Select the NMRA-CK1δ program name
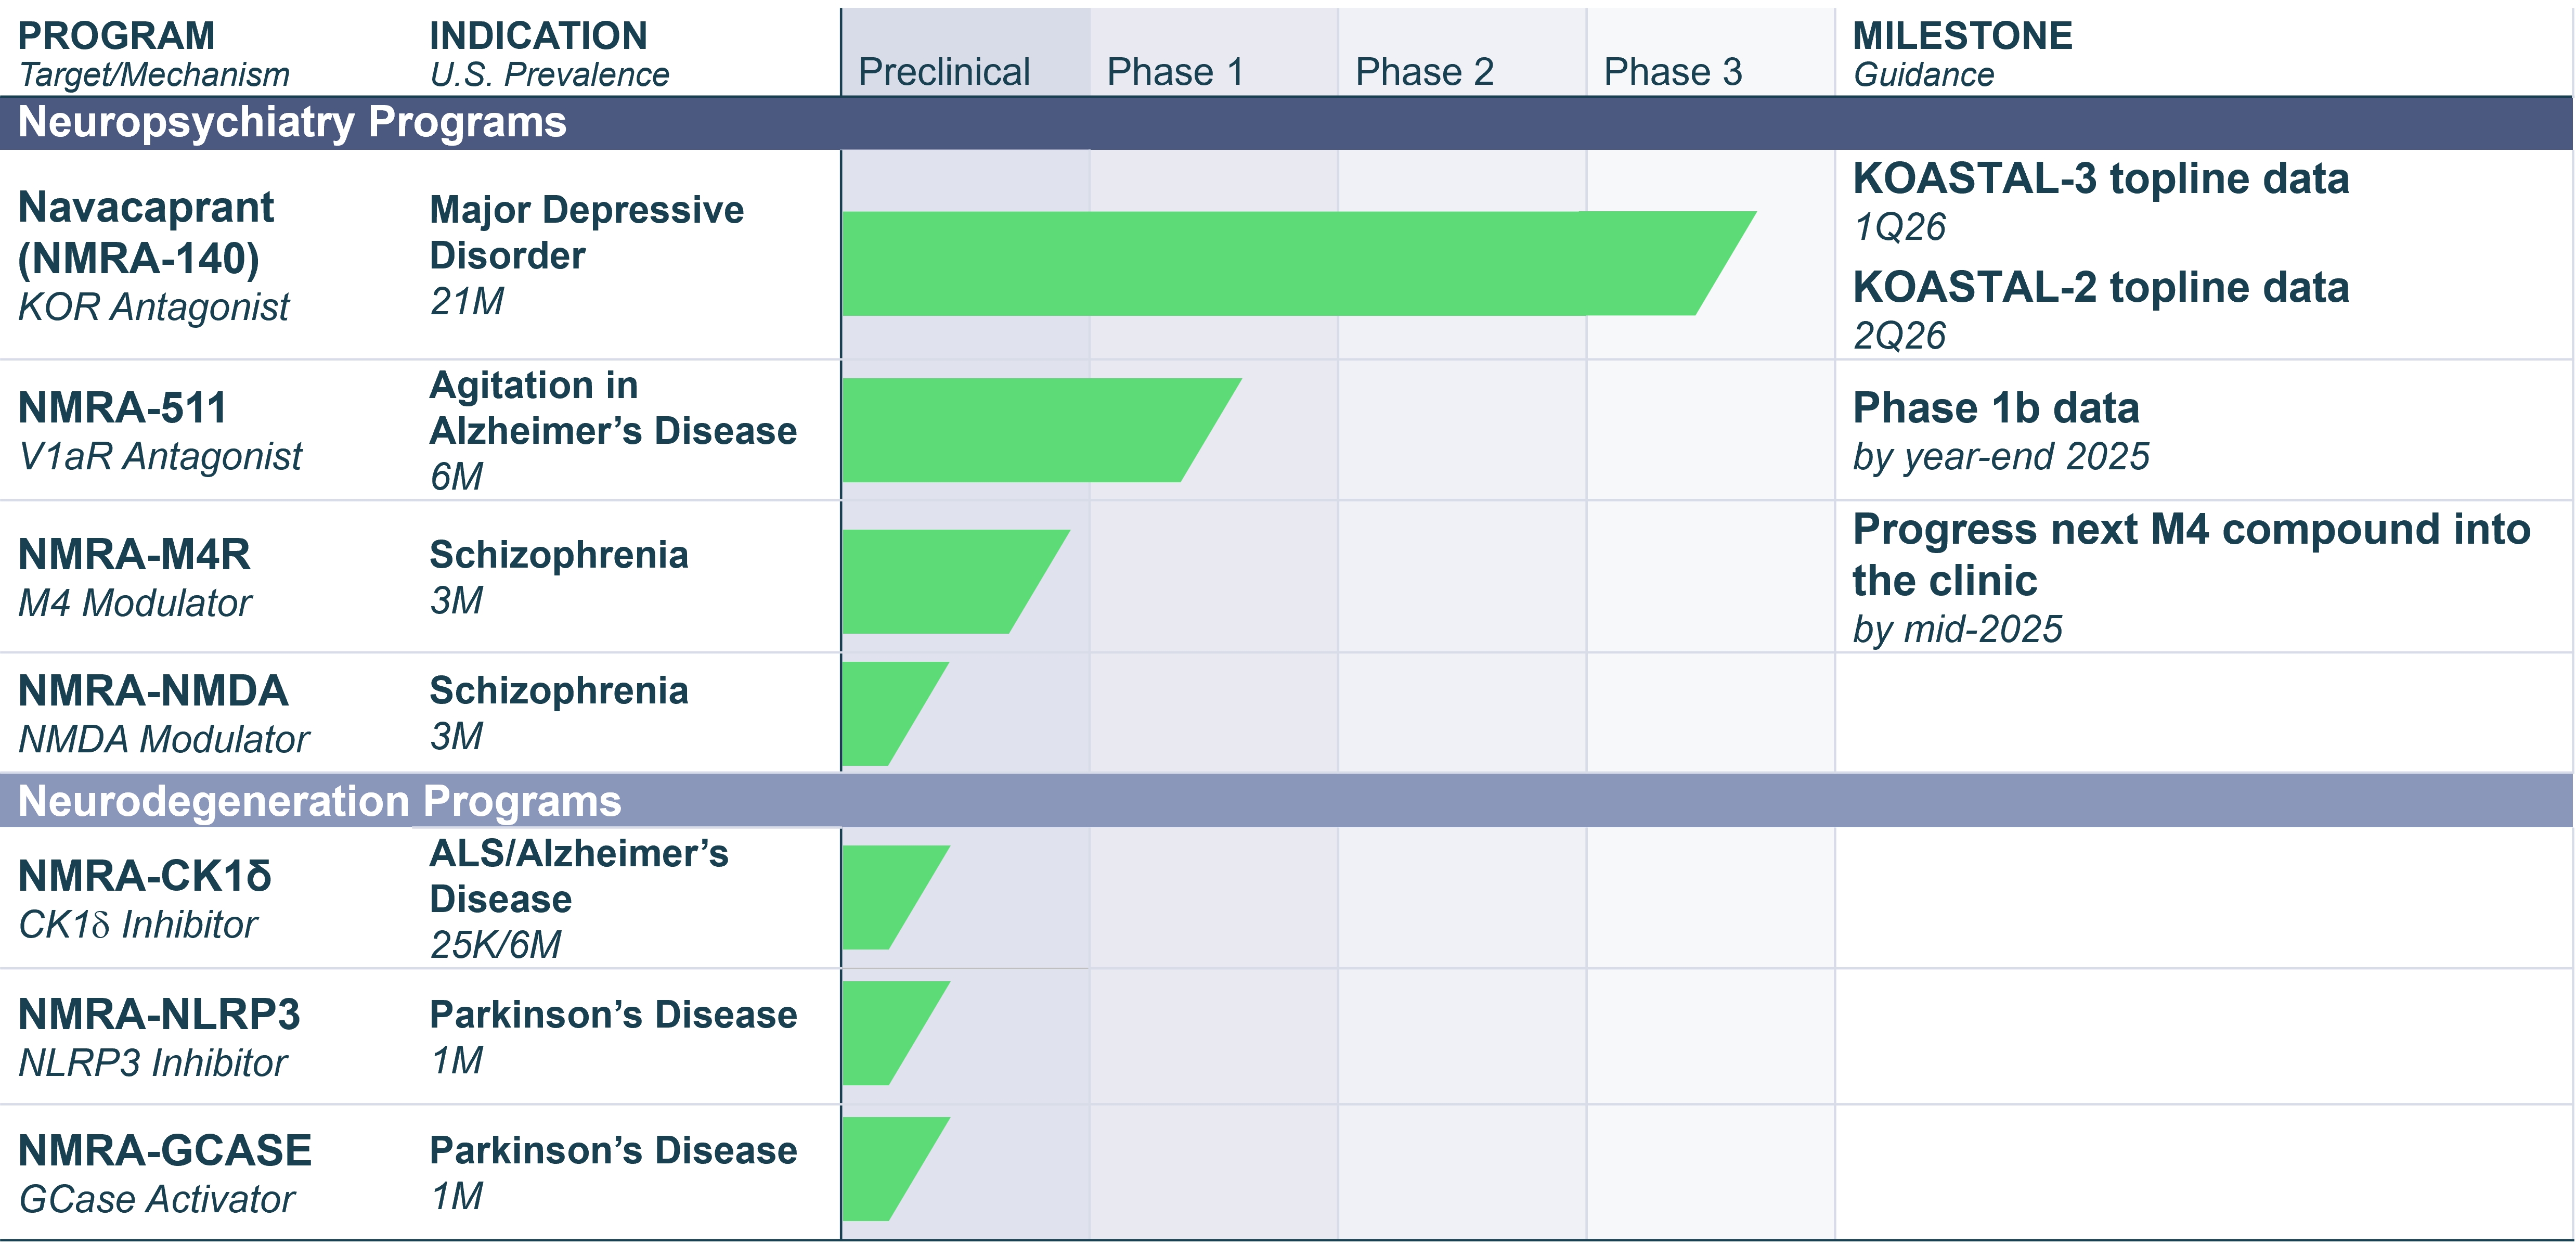Image resolution: width=2576 pixels, height=1244 pixels. tap(145, 876)
